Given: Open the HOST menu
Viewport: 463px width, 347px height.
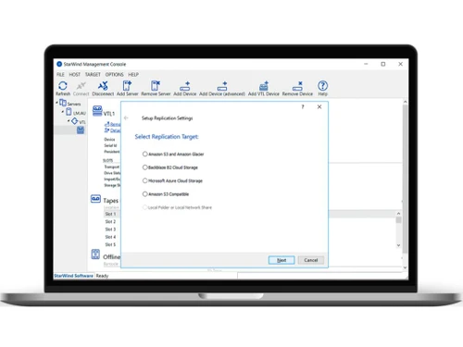Looking at the screenshot, I should 74,74.
